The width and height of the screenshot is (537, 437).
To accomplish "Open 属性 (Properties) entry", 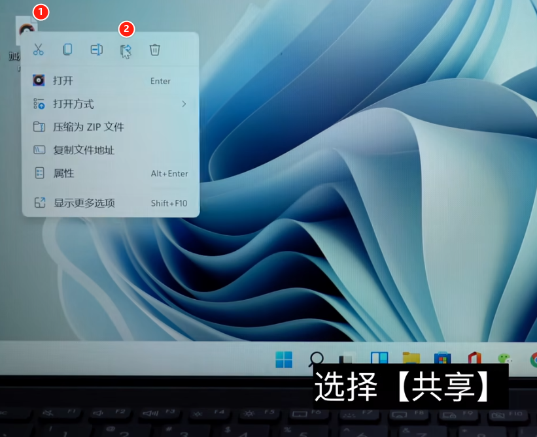I will [111, 173].
